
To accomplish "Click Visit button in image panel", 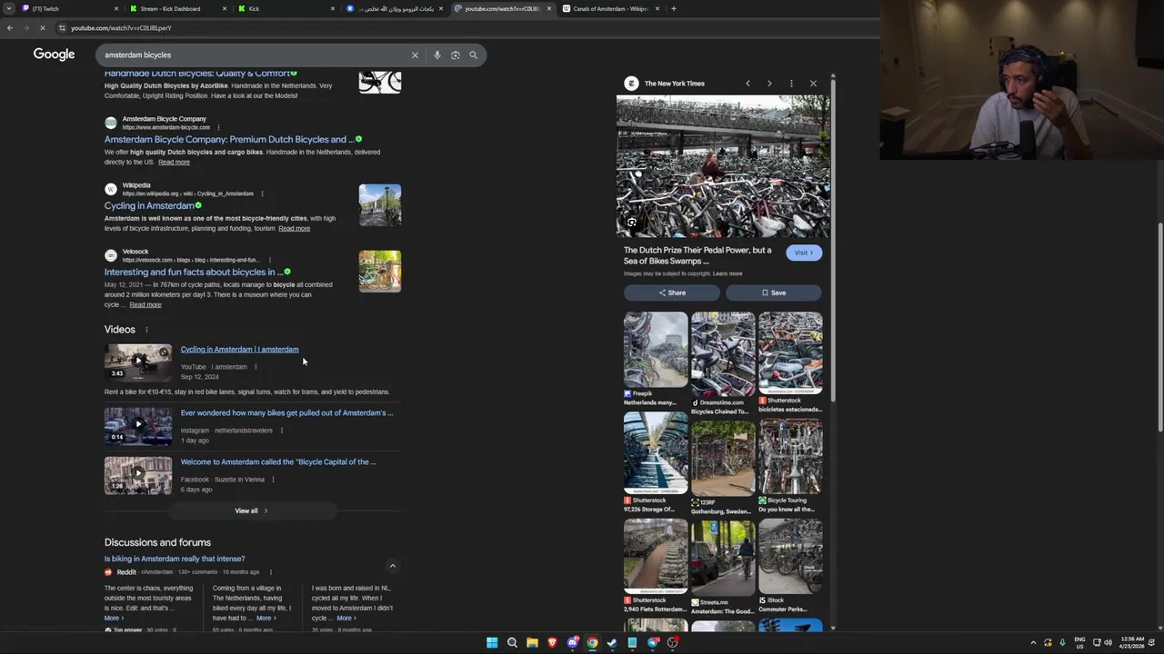I will pyautogui.click(x=804, y=253).
